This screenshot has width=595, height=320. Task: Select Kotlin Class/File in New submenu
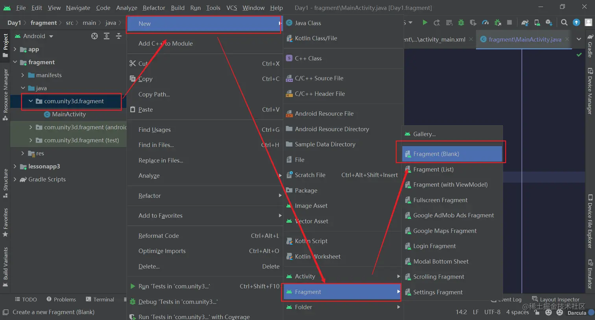(x=343, y=38)
